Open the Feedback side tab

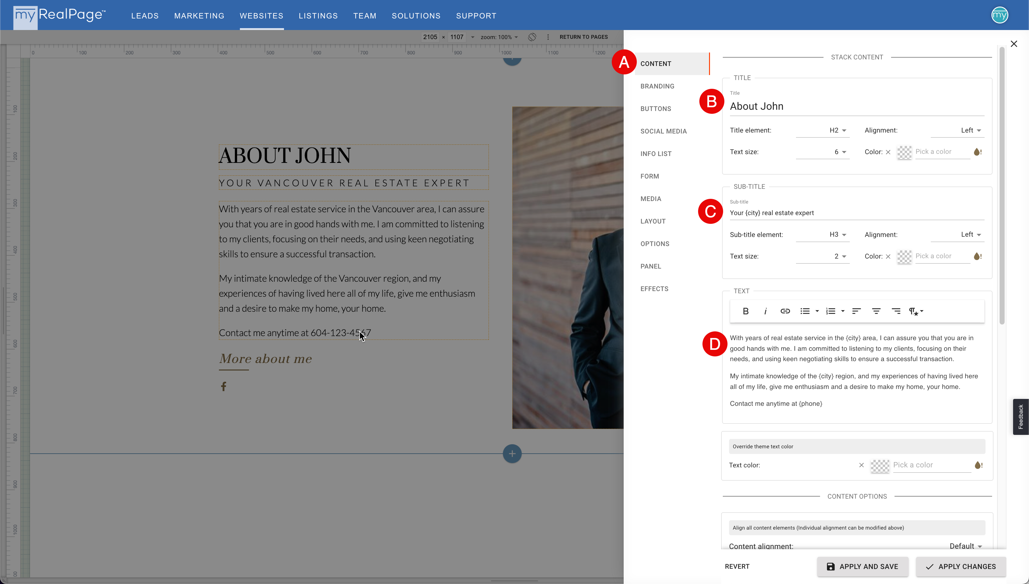[1021, 417]
